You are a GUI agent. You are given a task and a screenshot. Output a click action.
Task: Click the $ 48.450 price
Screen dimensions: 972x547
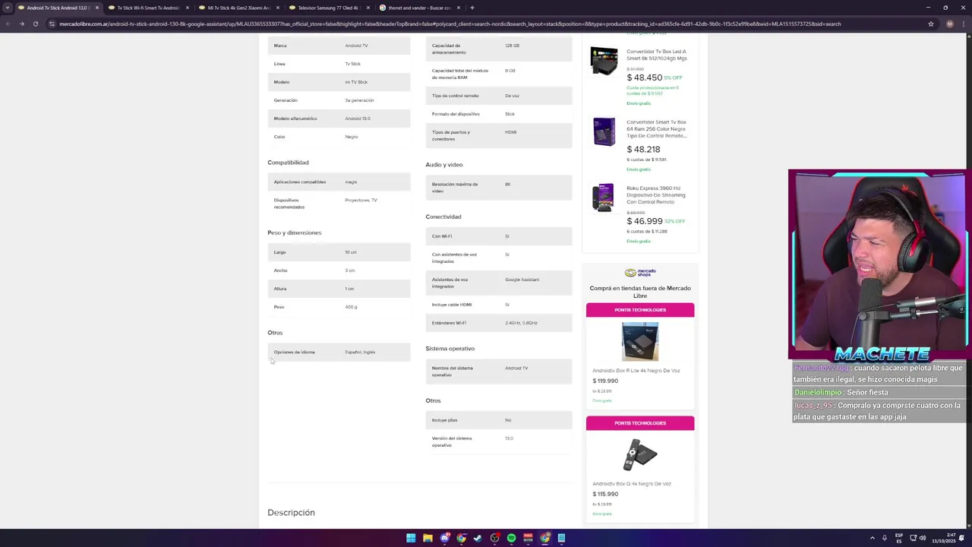[644, 77]
